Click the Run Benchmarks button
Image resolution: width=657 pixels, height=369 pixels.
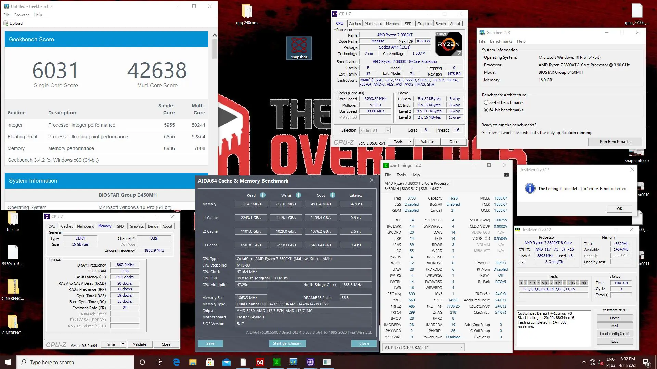point(615,142)
